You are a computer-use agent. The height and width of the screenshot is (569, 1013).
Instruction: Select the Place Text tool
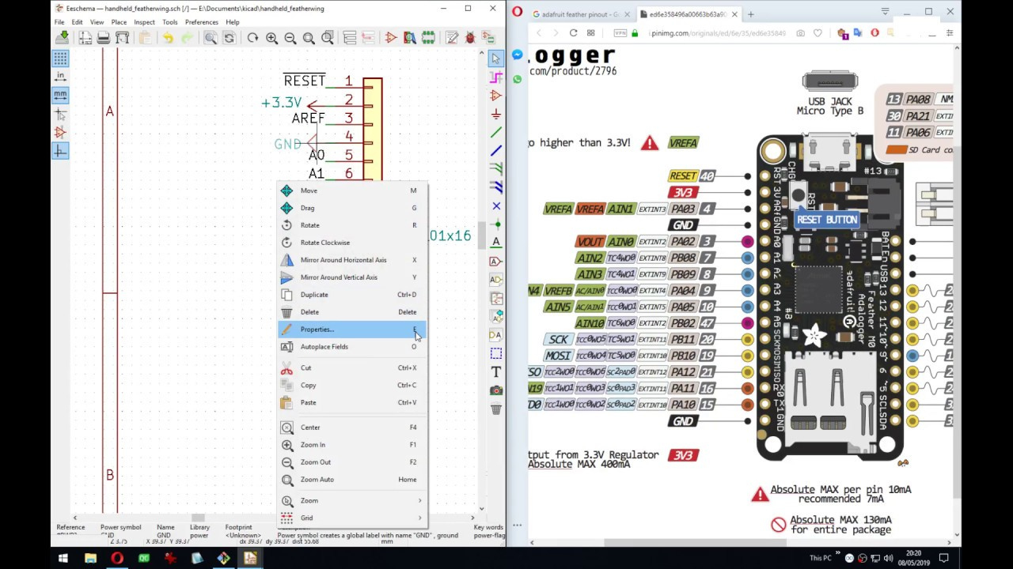point(496,371)
